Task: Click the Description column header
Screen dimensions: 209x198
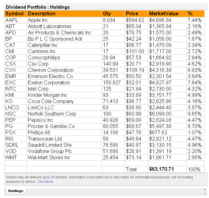Action: (41, 14)
